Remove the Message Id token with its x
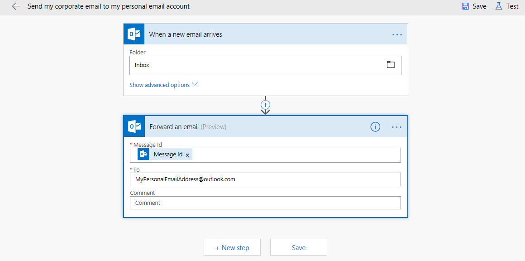 coord(187,155)
